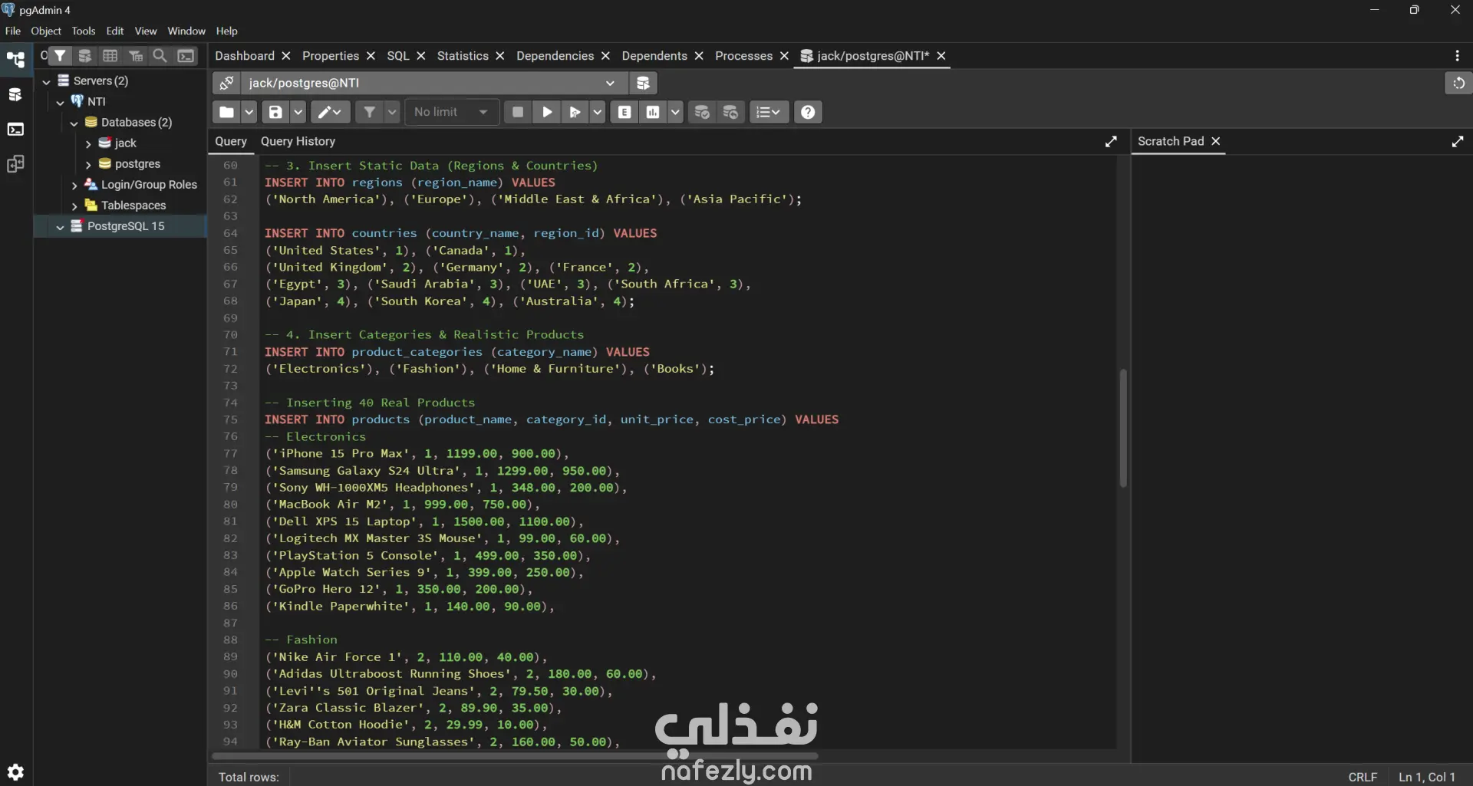Expand the postgres database node

coord(88,164)
